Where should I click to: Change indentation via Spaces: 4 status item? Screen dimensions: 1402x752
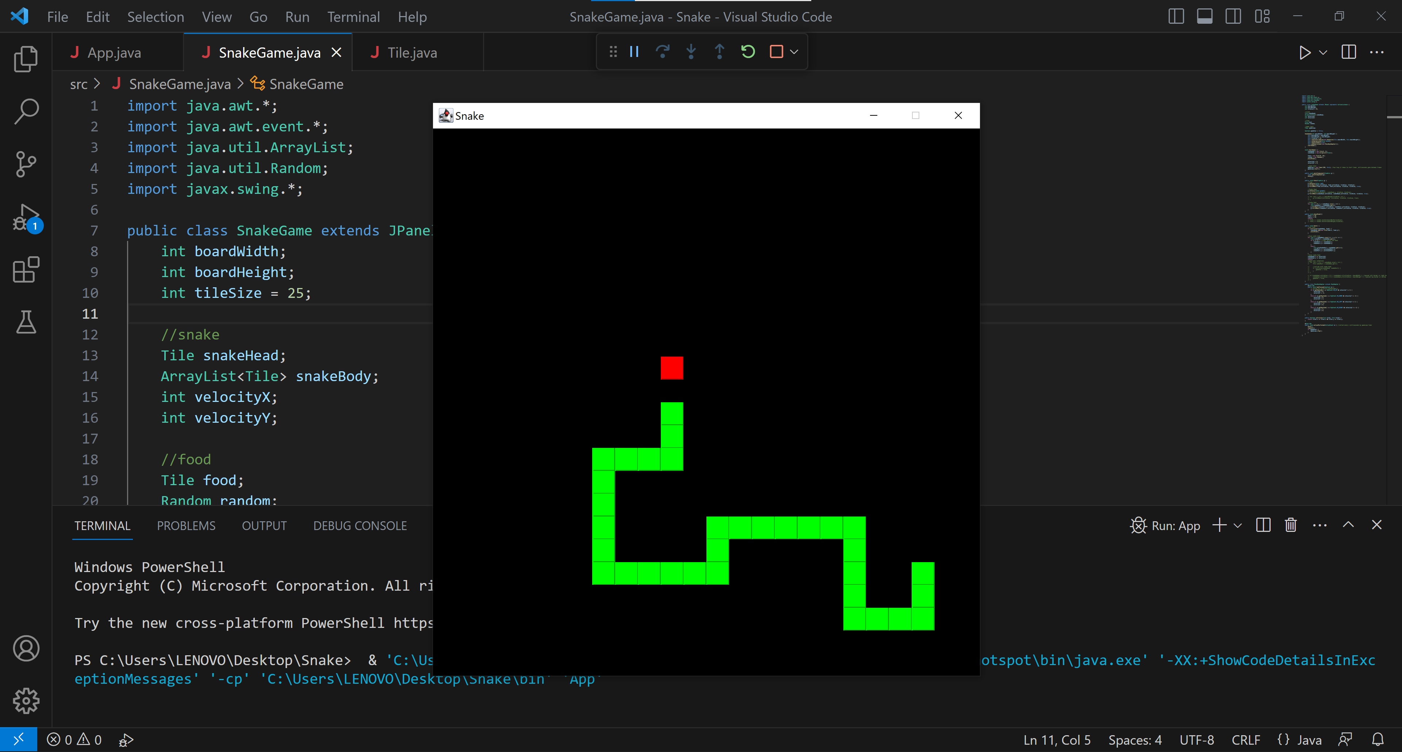tap(1135, 740)
